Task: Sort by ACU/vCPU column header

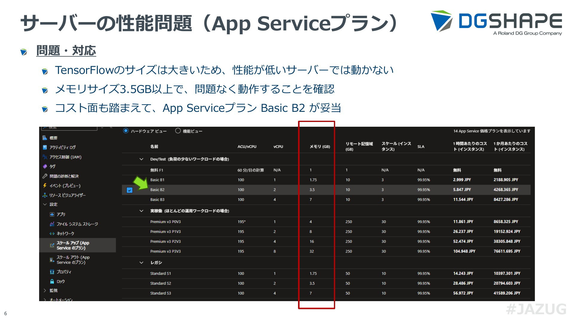Action: click(247, 146)
